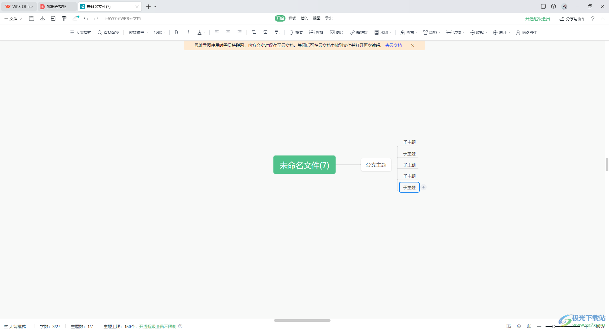Switch to outline mode (大纲模式) in toolbar
609x330 pixels.
click(x=81, y=32)
